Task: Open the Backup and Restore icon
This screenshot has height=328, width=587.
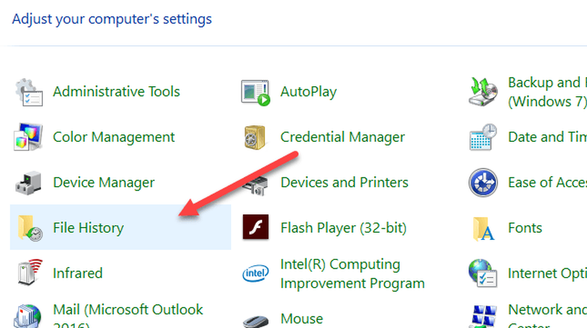Action: coord(483,92)
